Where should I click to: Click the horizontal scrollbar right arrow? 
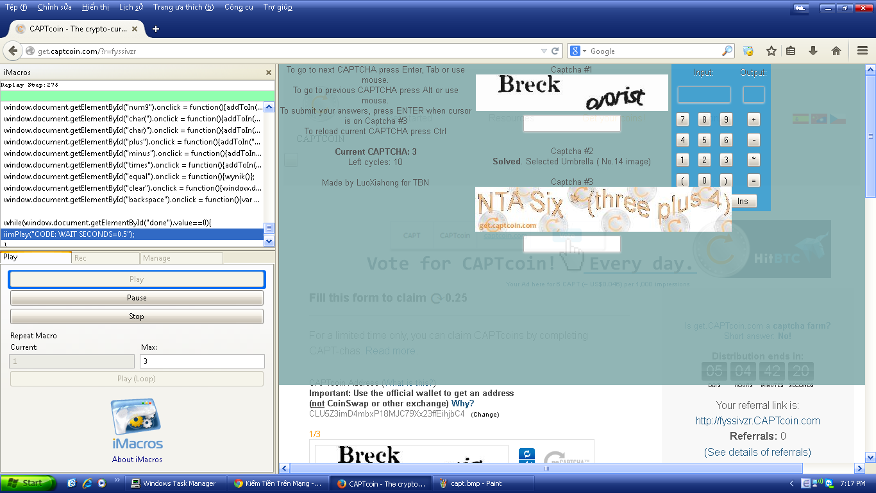[859, 469]
